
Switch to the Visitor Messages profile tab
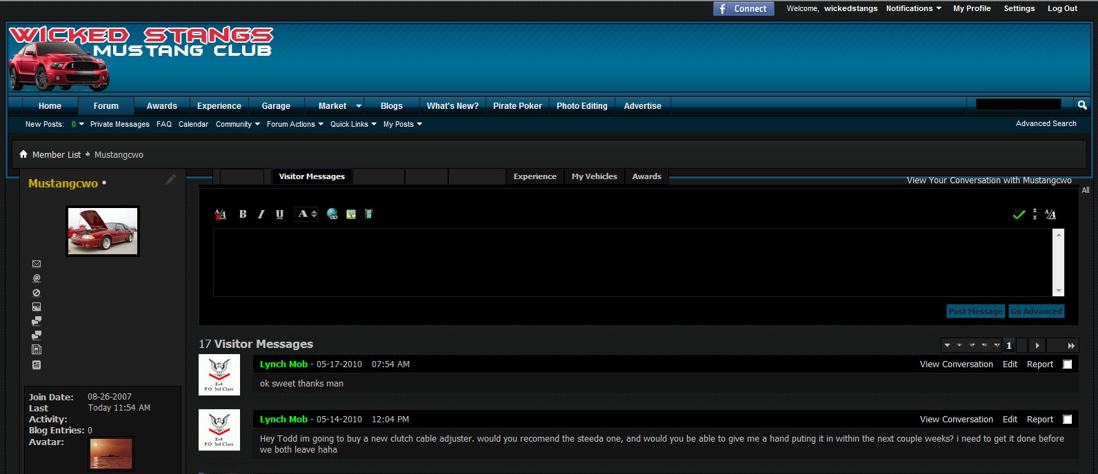tap(312, 176)
